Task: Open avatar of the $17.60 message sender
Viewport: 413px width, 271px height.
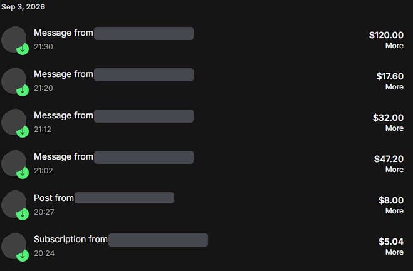Action: pos(14,81)
